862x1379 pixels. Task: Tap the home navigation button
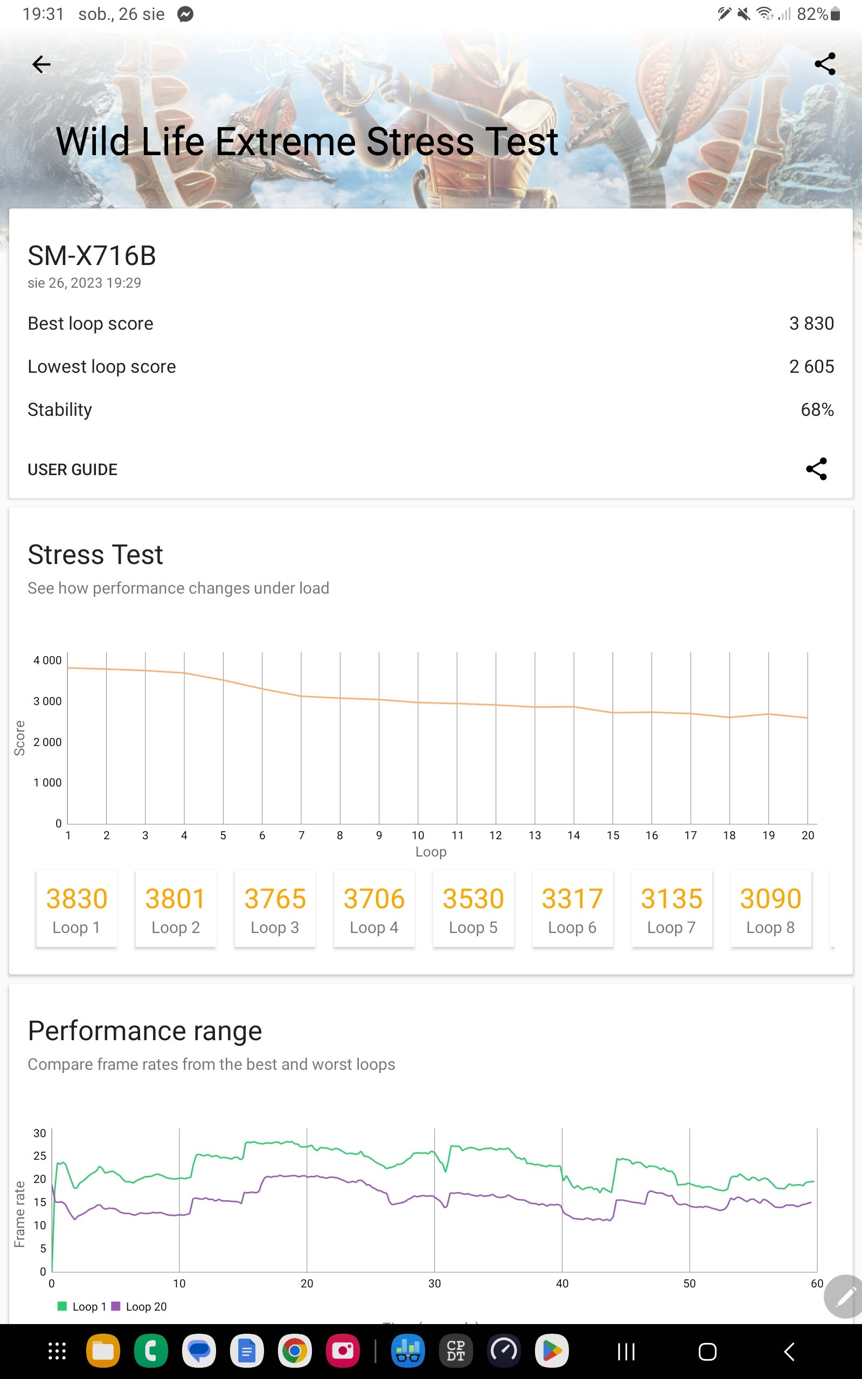click(x=707, y=1351)
